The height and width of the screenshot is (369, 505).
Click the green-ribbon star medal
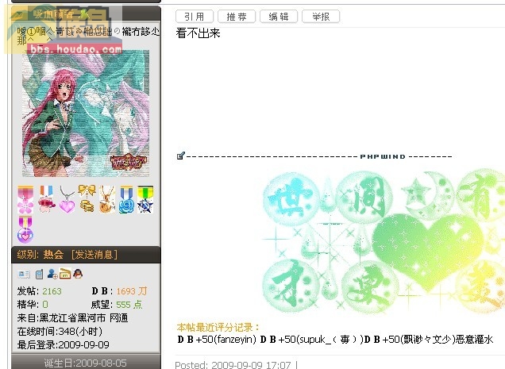click(x=145, y=199)
